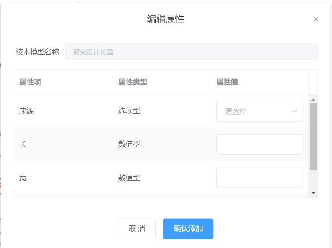Viewport: 332px width, 248px height.
Task: Click the scrollbar up arrow in the table
Action: pos(313,99)
